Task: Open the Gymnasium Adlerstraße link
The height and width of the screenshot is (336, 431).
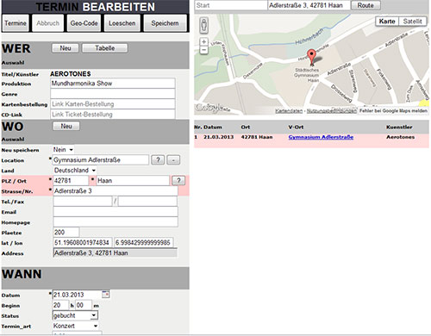Action: (321, 137)
